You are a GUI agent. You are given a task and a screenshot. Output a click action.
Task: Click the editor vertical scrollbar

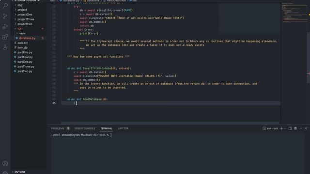pyautogui.click(x=308, y=58)
